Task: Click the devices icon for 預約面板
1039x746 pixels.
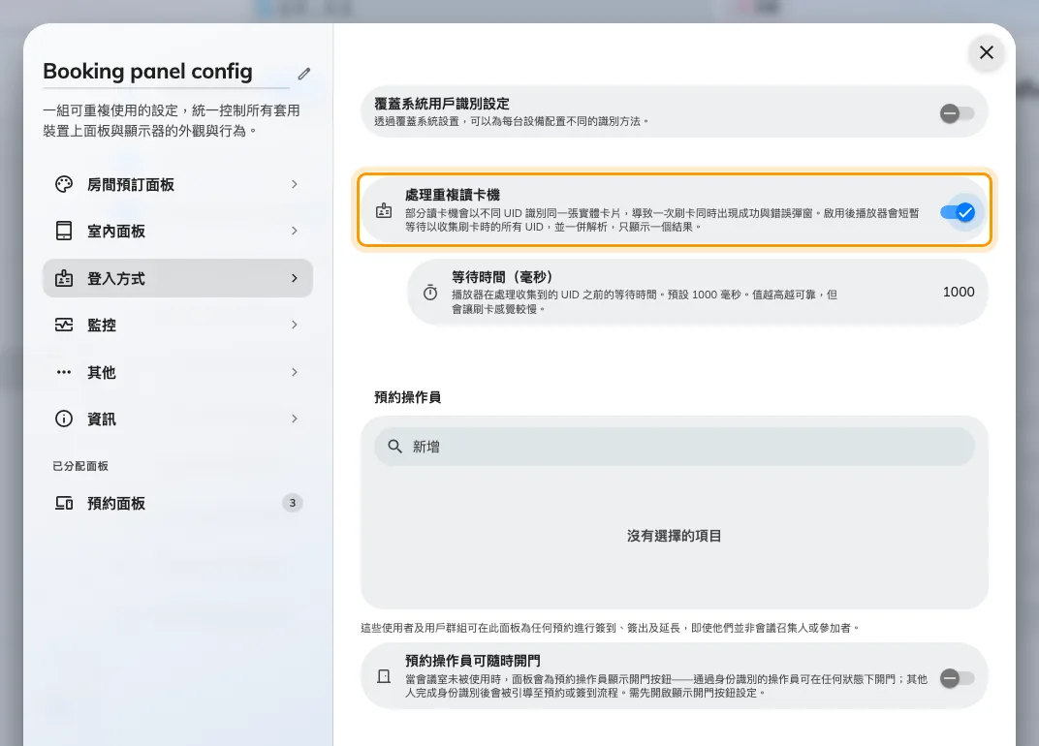Action: [64, 503]
